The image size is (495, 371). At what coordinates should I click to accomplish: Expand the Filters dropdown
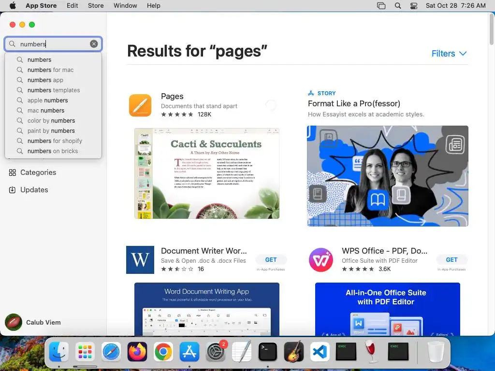[x=449, y=54]
